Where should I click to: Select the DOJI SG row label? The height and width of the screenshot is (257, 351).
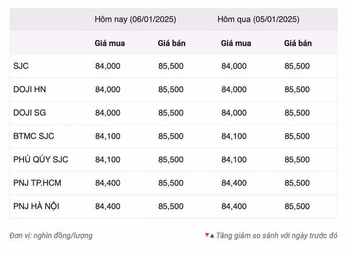tap(30, 113)
